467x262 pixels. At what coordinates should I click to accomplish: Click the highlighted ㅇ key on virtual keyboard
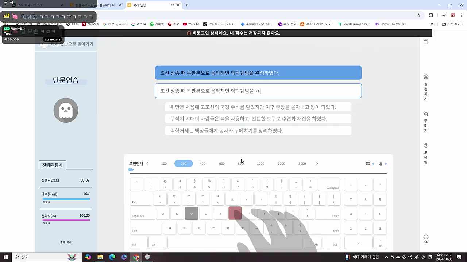tap(192, 214)
